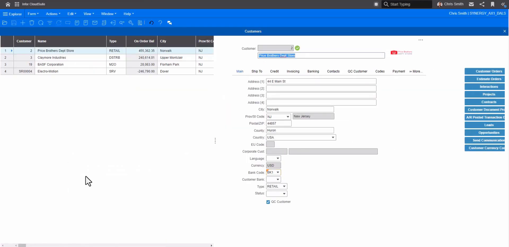The image size is (509, 247).
Task: Open the user menu for Chris Smith
Action: [450, 4]
